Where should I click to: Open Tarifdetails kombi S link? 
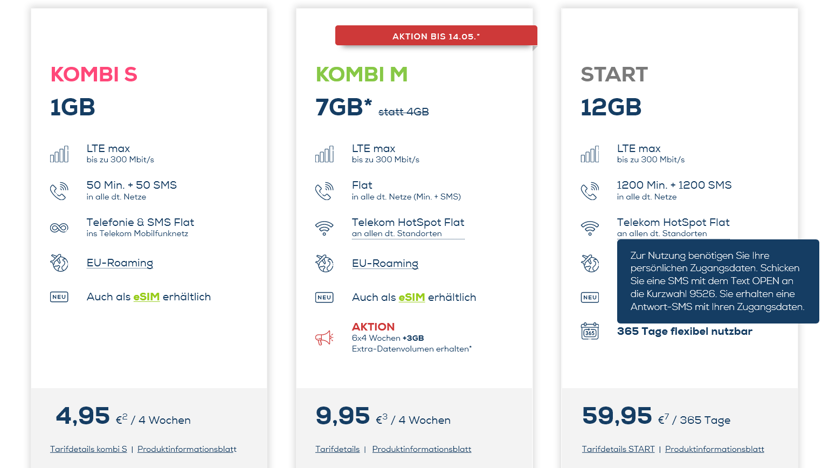[88, 449]
